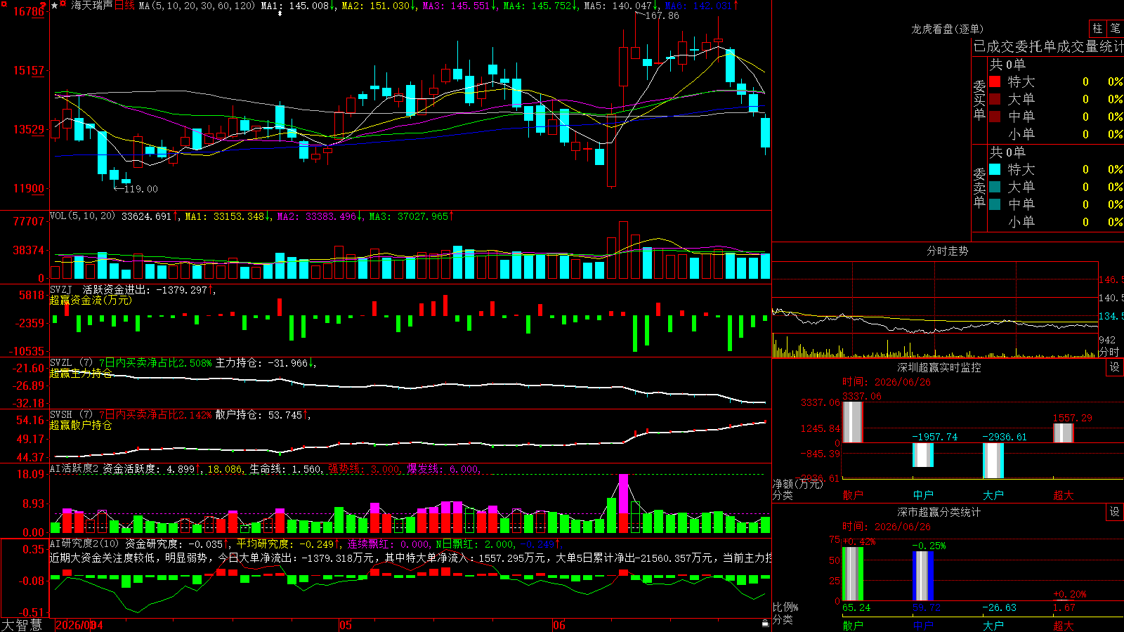The width and height of the screenshot is (1124, 632).
Task: Click the 深市超赢分类统计 panel title
Action: 939,512
